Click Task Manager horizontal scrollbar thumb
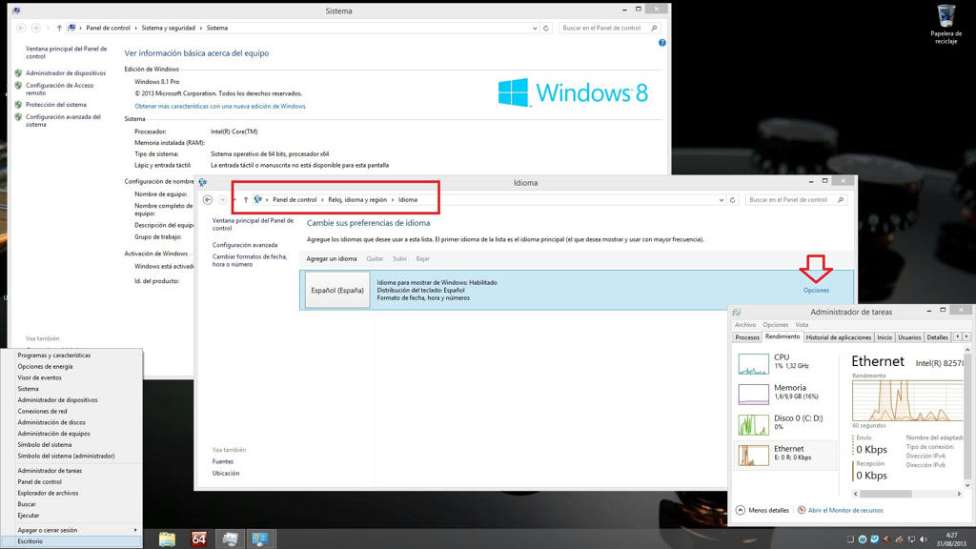Image resolution: width=976 pixels, height=549 pixels. pyautogui.click(x=886, y=494)
